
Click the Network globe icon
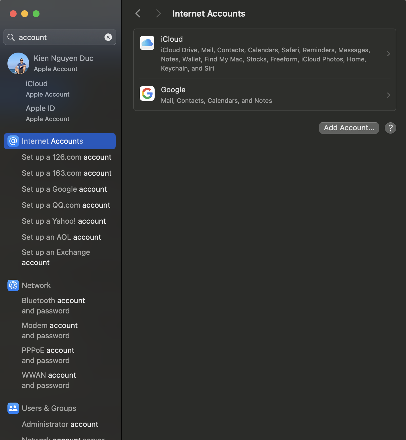click(13, 285)
